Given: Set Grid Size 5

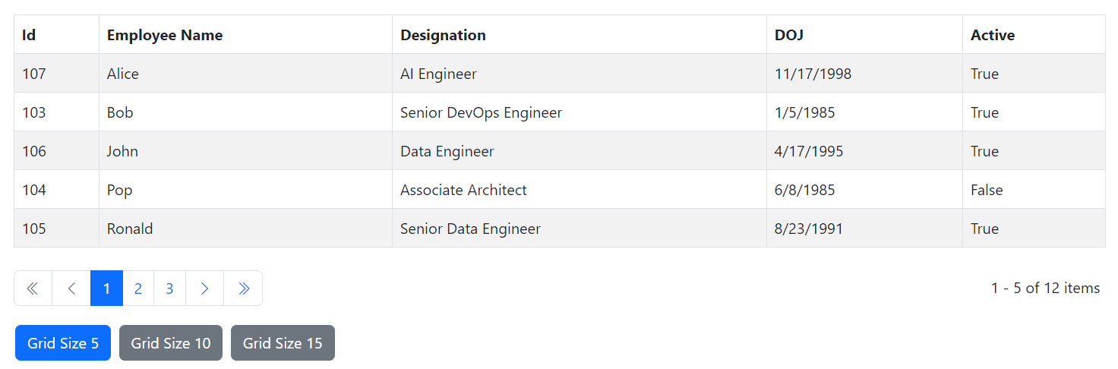Looking at the screenshot, I should (63, 343).
